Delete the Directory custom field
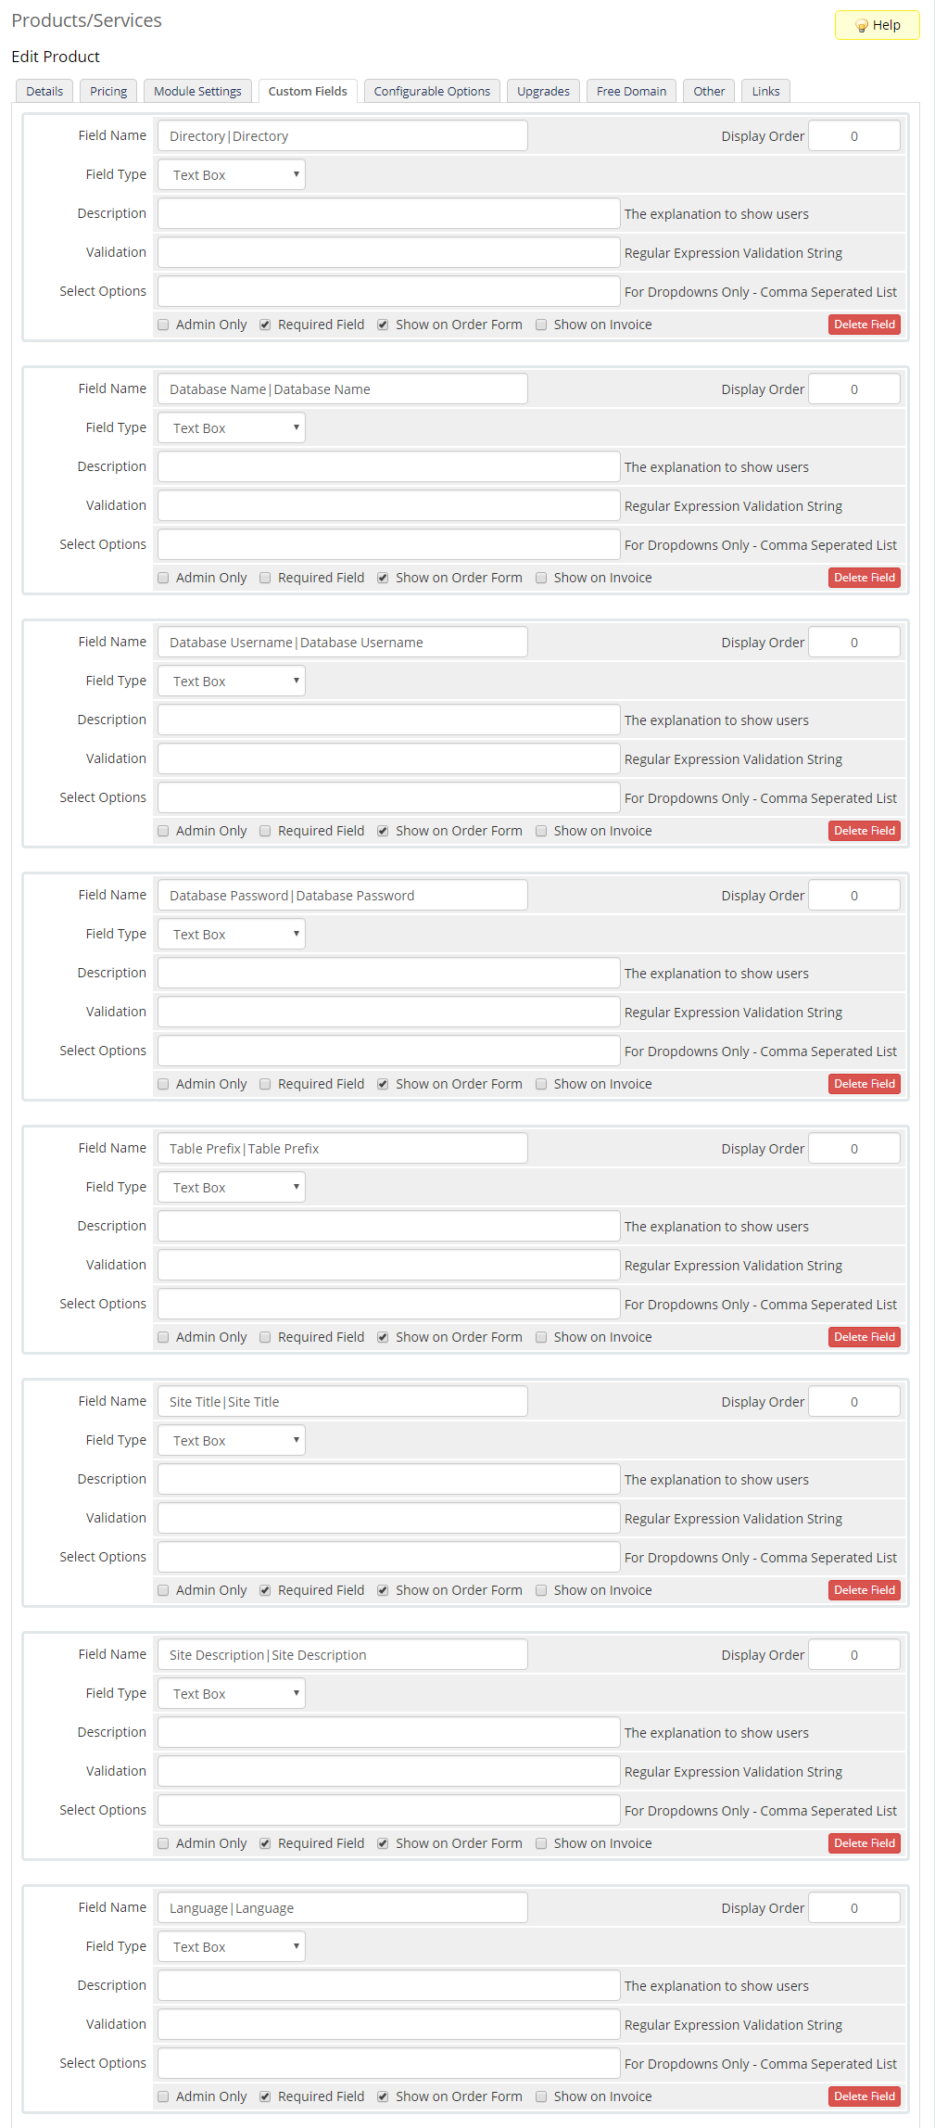 (864, 325)
